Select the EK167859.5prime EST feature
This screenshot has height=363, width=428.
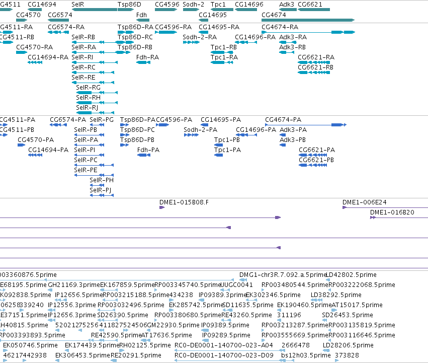click(109, 290)
